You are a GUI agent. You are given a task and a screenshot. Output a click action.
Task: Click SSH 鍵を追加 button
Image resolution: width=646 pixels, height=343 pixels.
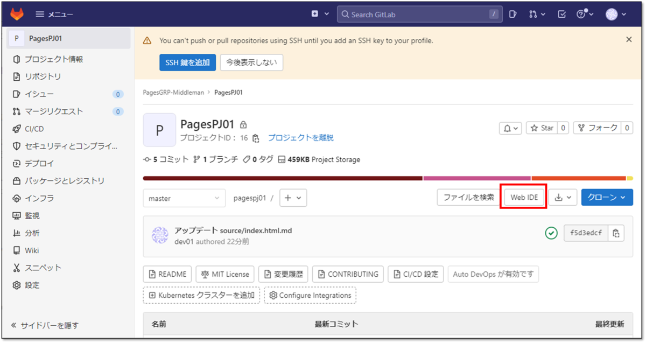pyautogui.click(x=187, y=62)
